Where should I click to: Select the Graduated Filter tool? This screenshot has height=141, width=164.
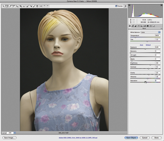(37, 6)
